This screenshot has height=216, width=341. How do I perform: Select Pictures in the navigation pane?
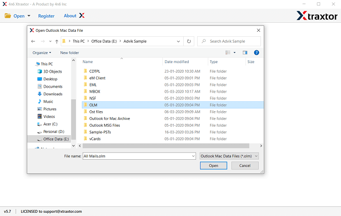click(50, 109)
